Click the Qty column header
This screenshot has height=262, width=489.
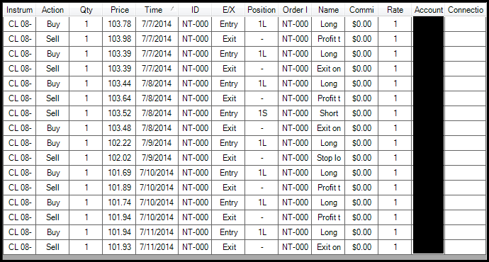coord(86,10)
